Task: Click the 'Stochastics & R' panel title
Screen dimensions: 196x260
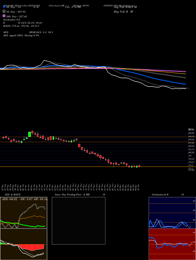Action: point(160,195)
